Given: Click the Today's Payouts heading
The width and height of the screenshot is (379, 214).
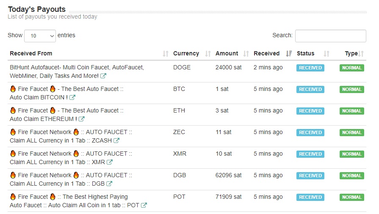Looking at the screenshot, I should [x=37, y=9].
